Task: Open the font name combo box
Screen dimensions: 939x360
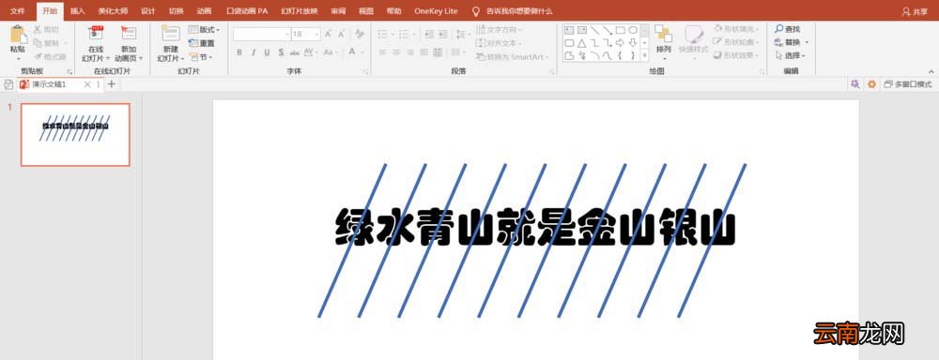Action: pos(262,34)
